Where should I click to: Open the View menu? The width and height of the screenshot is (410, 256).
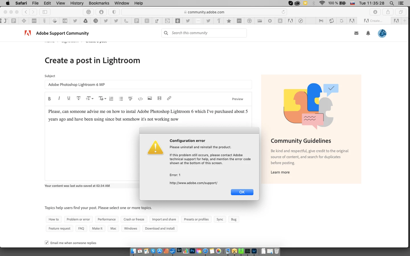pos(60,3)
